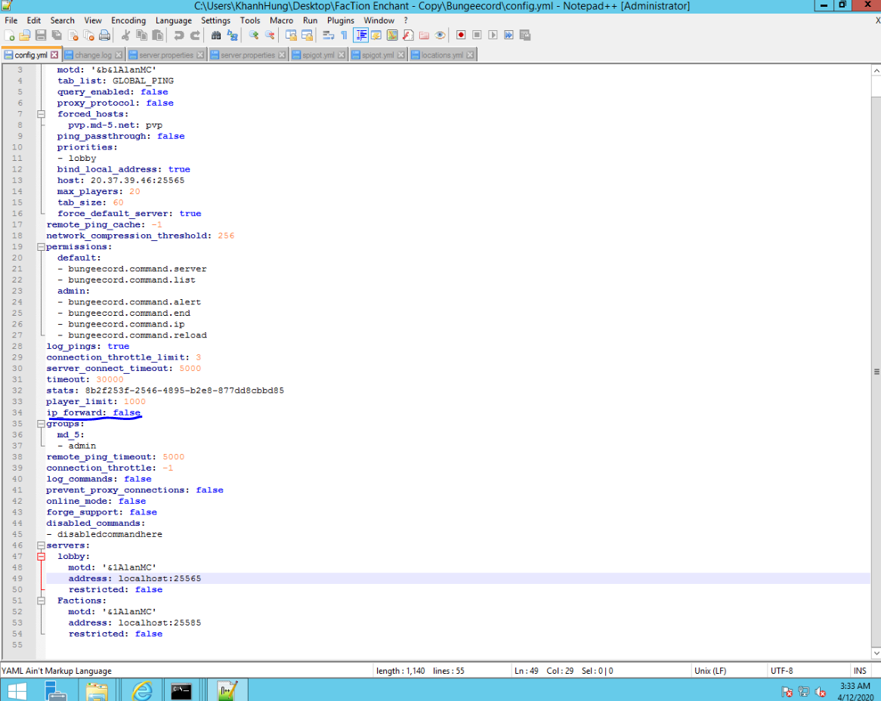Image resolution: width=881 pixels, height=701 pixels.
Task: Toggle the Word Wrap toolbar button
Action: point(328,36)
